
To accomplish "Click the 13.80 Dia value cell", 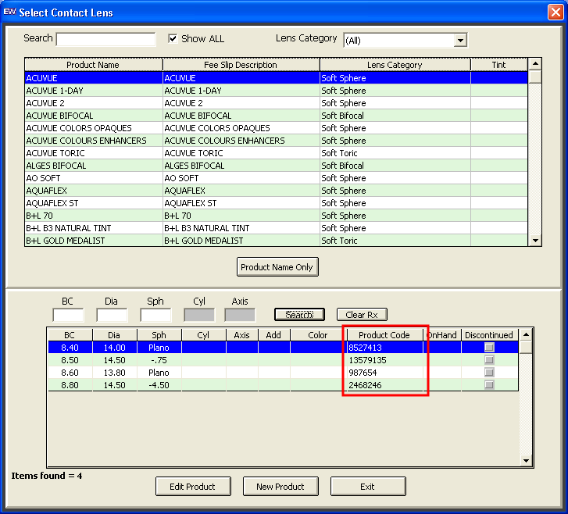I will (115, 373).
